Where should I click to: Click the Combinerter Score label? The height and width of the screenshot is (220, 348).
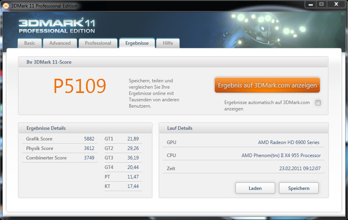tap(46, 158)
